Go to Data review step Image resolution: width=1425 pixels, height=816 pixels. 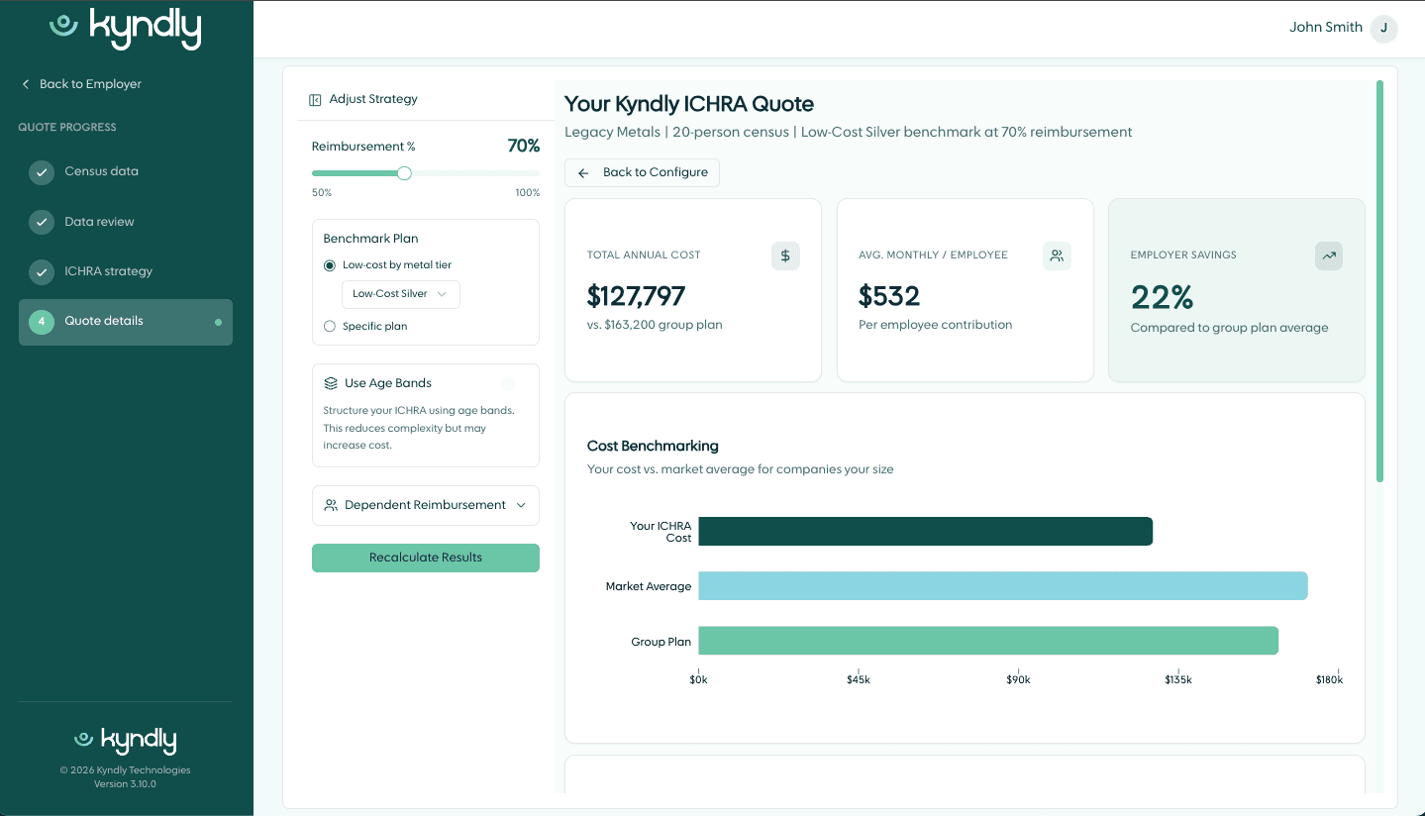click(126, 222)
